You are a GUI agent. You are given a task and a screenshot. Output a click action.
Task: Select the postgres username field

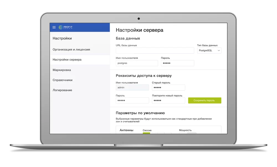tap(137, 63)
